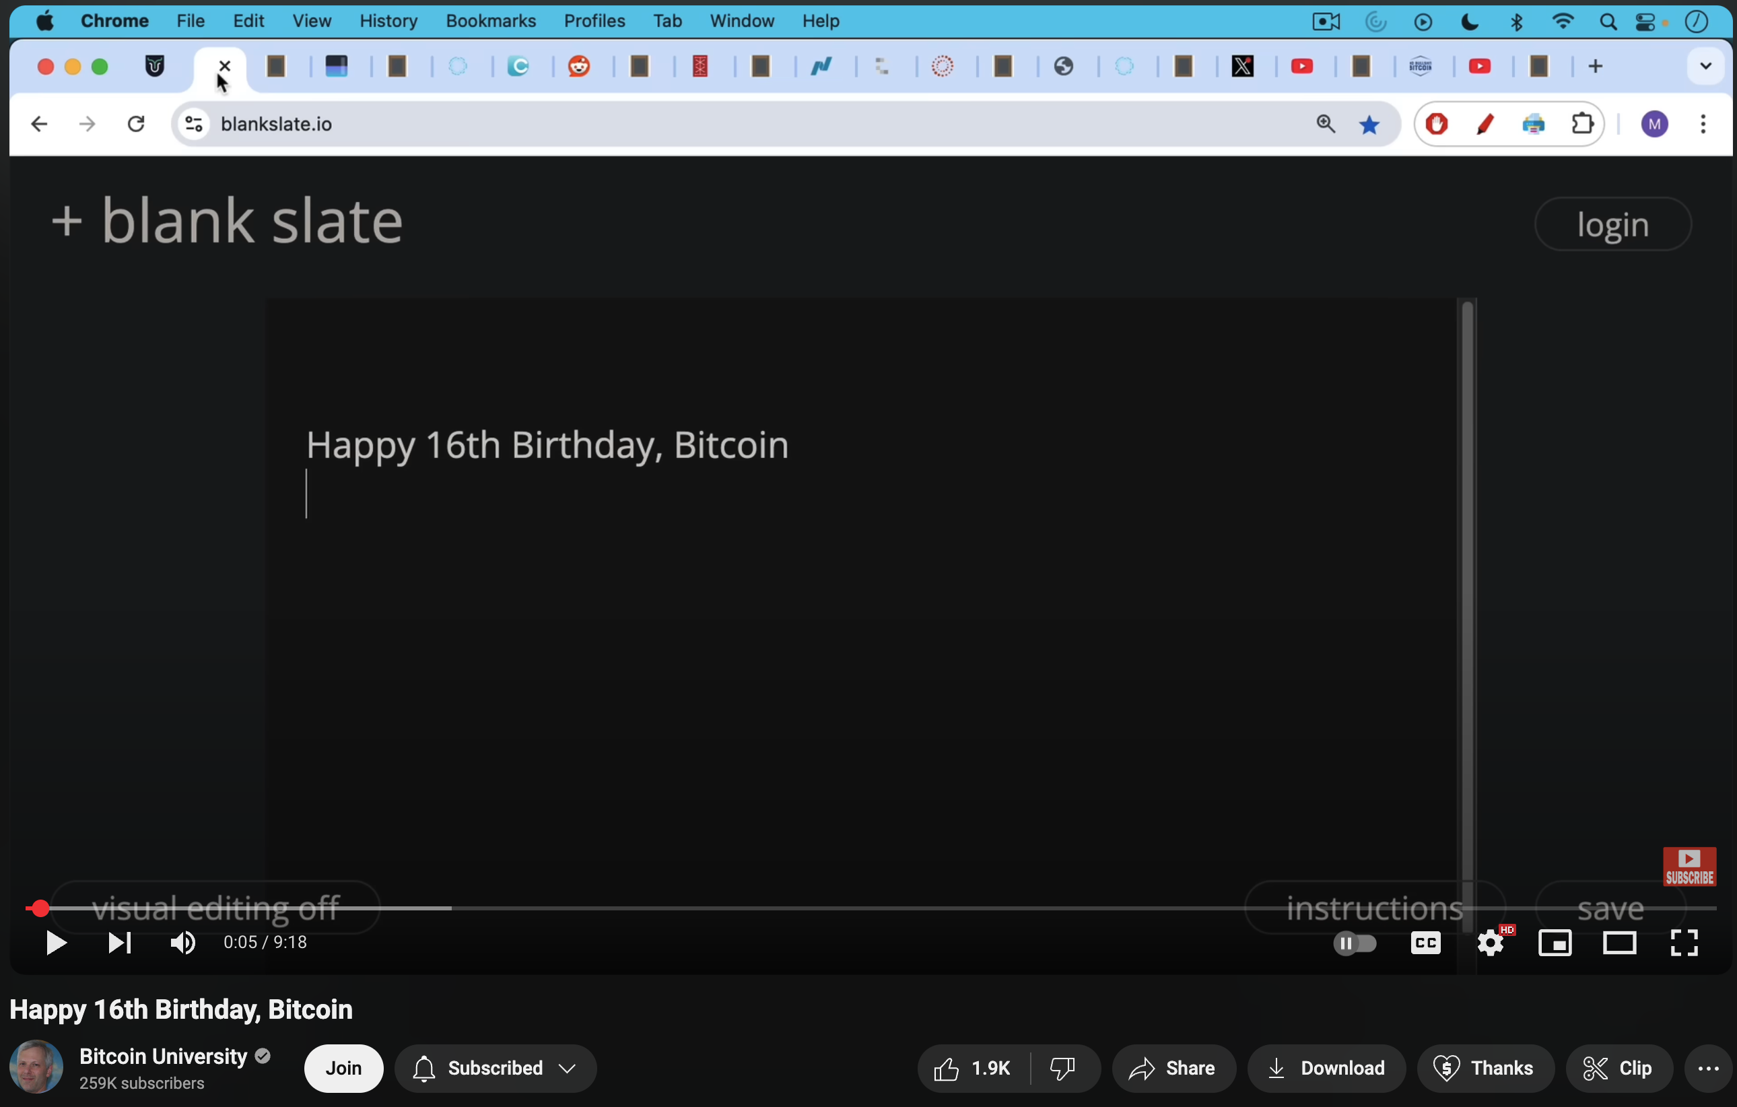
Task: Play the video
Action: pos(55,943)
